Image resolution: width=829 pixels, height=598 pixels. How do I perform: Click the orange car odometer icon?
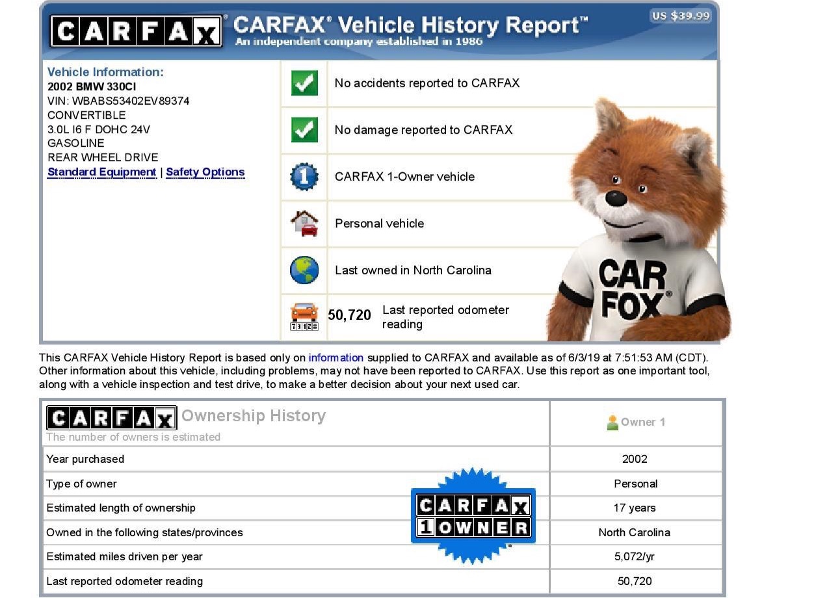304,317
